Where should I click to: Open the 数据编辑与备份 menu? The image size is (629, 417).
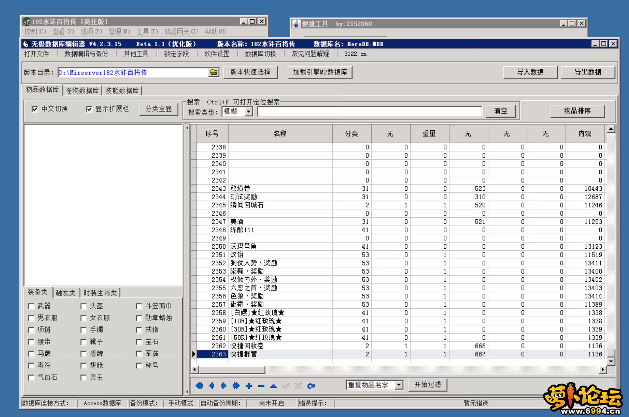tap(86, 54)
